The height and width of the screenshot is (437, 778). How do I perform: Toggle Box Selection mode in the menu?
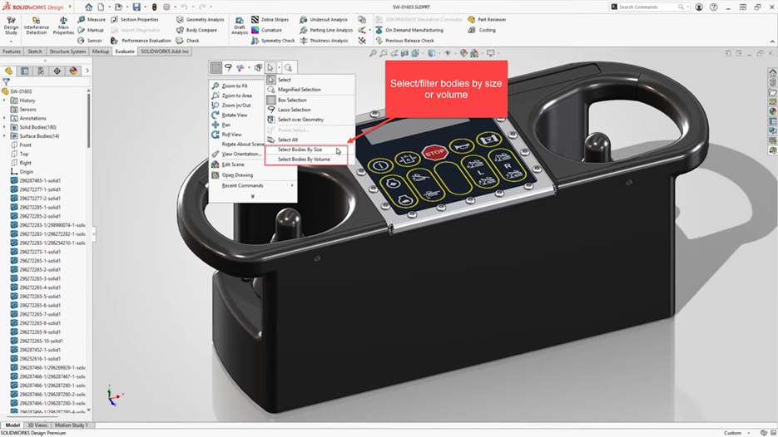point(292,100)
